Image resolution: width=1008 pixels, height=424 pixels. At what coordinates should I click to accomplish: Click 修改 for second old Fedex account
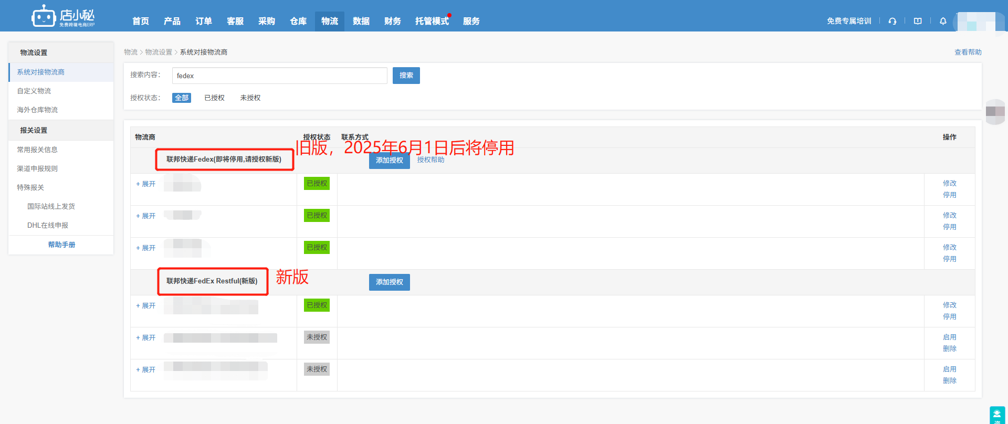[x=950, y=216]
